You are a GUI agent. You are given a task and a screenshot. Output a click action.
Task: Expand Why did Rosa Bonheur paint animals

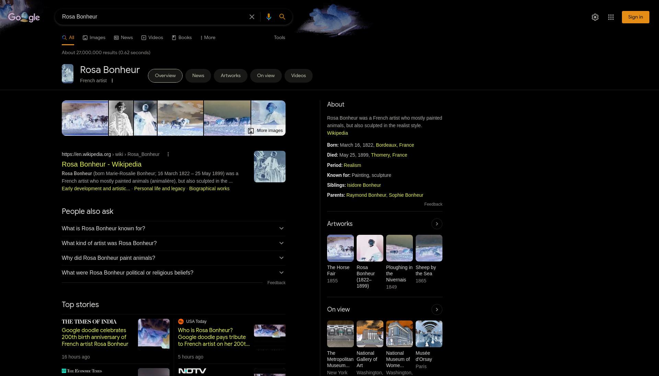[x=173, y=258]
